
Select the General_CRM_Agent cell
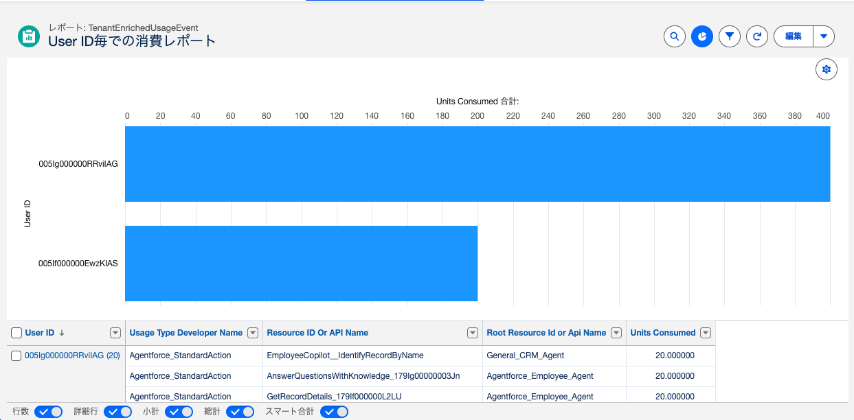[554, 355]
